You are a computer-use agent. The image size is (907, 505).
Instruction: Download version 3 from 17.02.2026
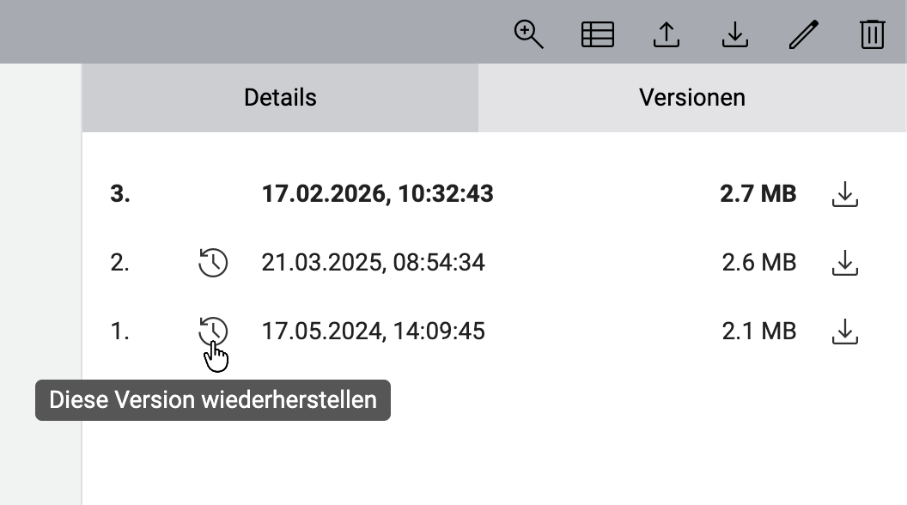844,194
